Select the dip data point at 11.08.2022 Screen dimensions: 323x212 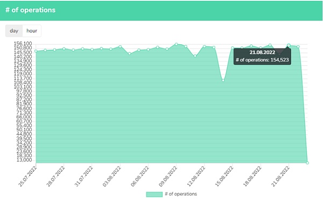195,56
